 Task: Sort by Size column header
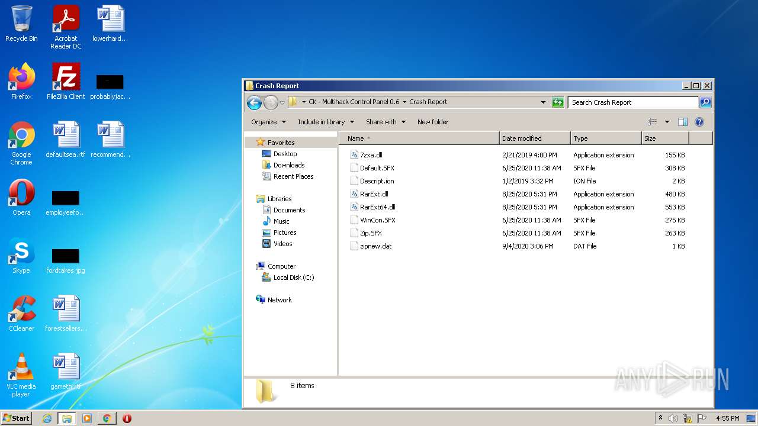665,138
